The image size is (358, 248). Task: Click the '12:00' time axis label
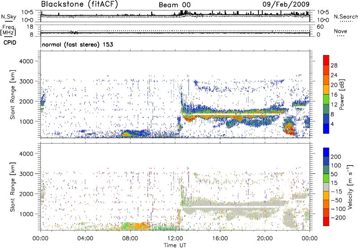[175, 239]
